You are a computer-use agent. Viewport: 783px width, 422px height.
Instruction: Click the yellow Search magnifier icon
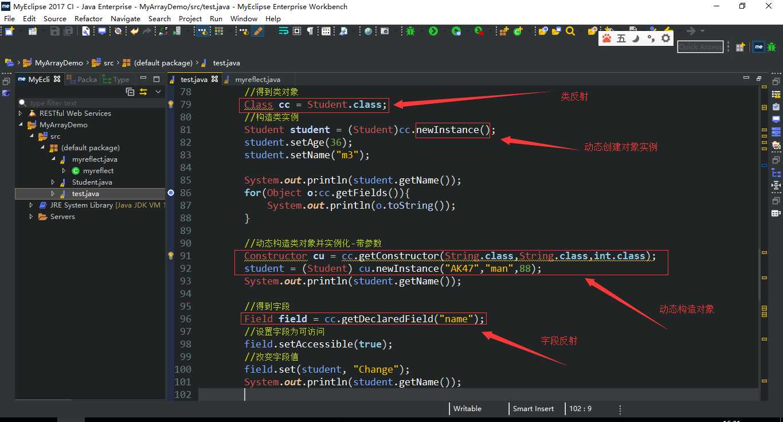(x=570, y=32)
